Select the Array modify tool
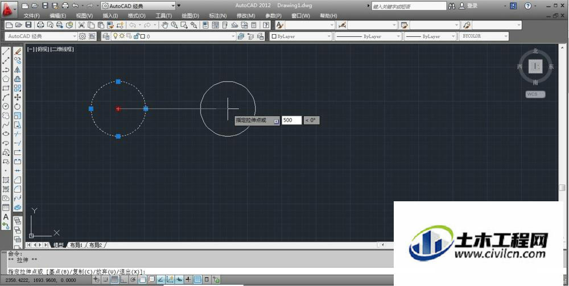The width and height of the screenshot is (569, 286). (x=18, y=88)
